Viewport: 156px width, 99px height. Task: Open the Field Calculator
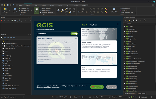click(x=125, y=8)
